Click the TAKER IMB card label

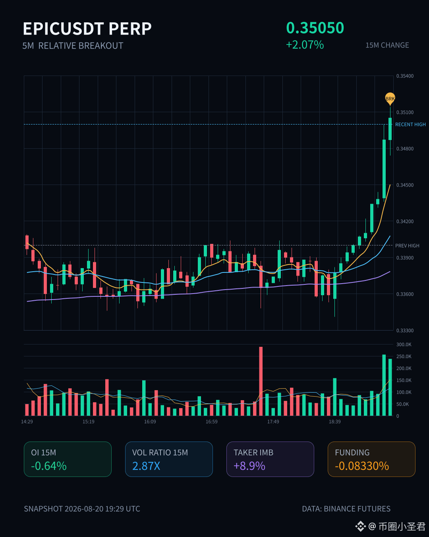click(x=253, y=453)
